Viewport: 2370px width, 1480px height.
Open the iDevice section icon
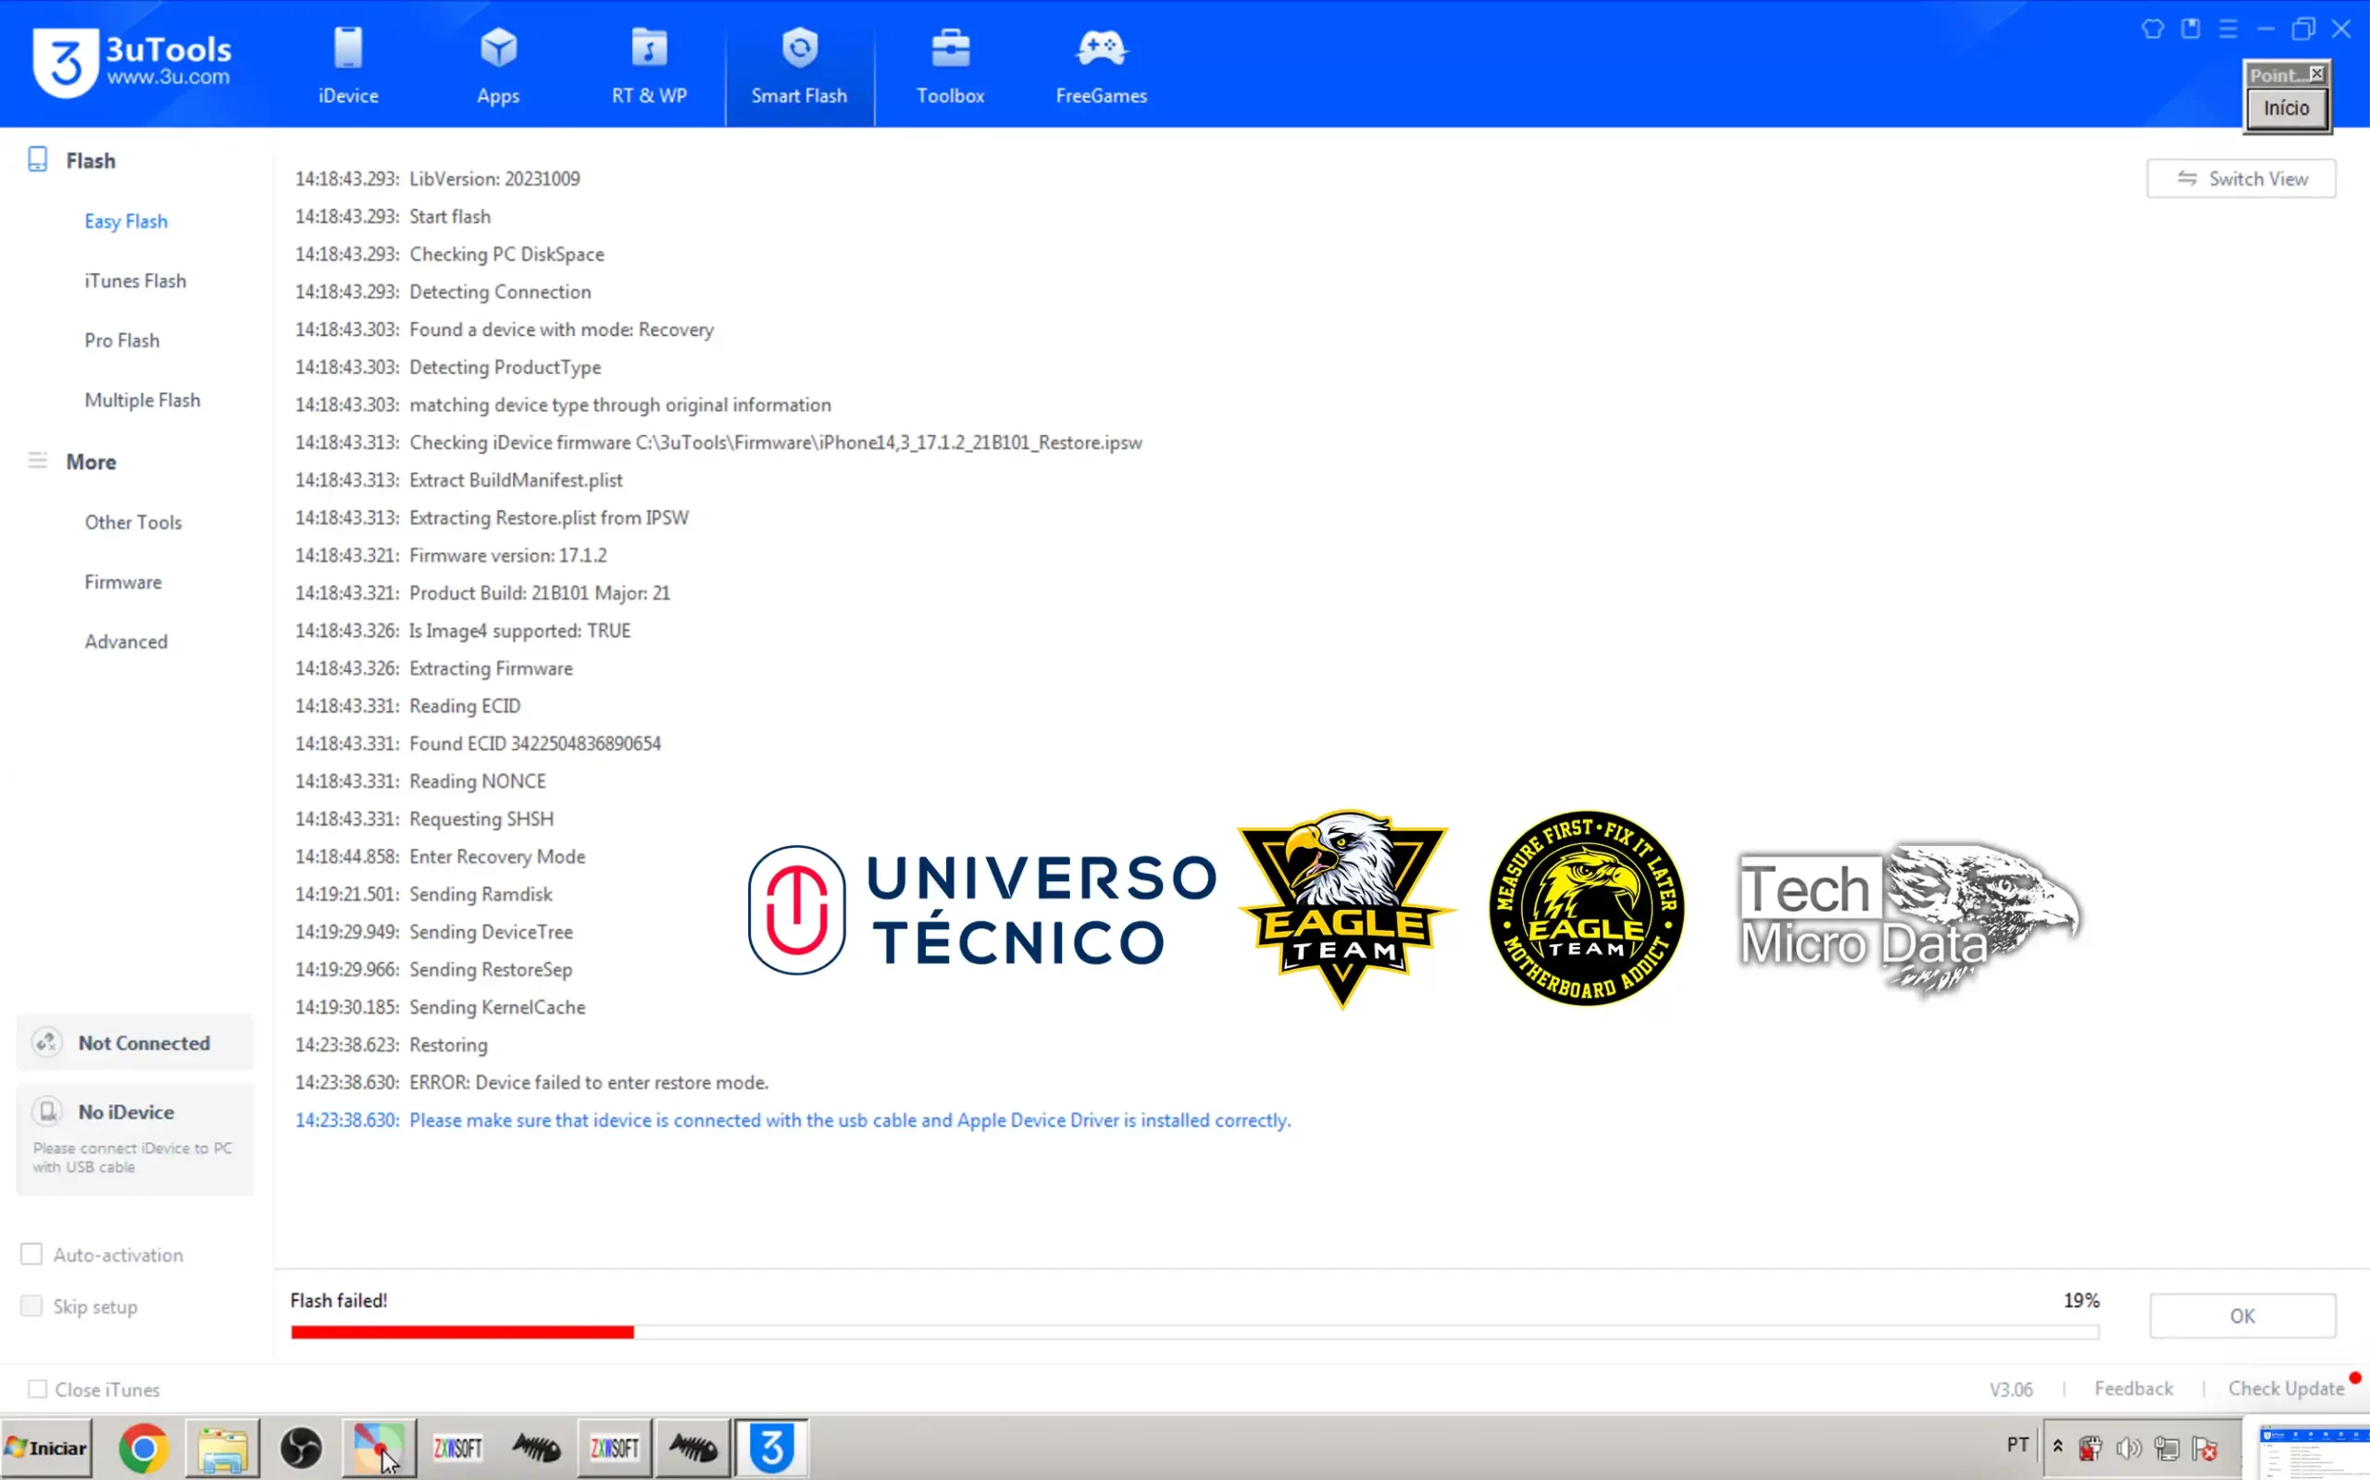tap(347, 49)
